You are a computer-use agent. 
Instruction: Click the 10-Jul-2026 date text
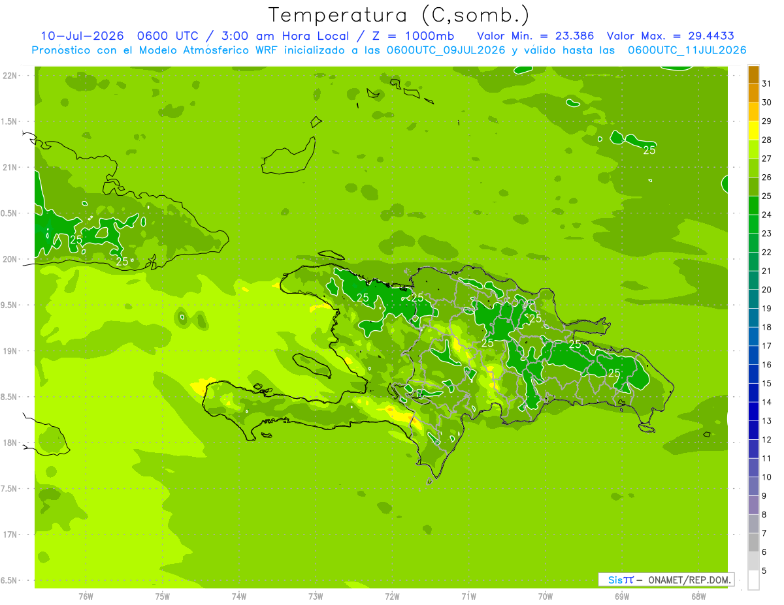click(82, 36)
